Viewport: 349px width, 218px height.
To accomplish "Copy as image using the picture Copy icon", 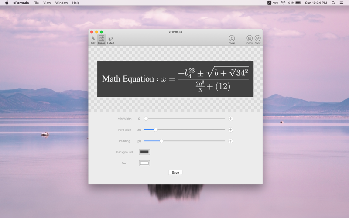I will point(250,40).
